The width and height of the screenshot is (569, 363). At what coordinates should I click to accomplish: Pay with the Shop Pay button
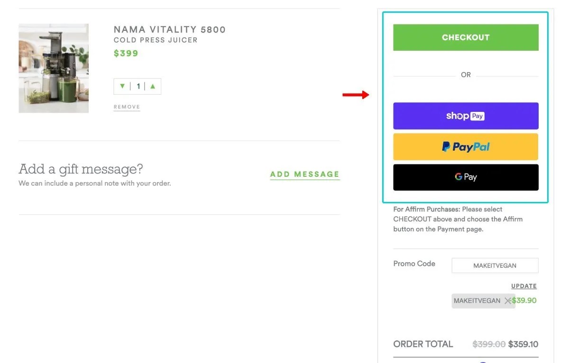(466, 116)
